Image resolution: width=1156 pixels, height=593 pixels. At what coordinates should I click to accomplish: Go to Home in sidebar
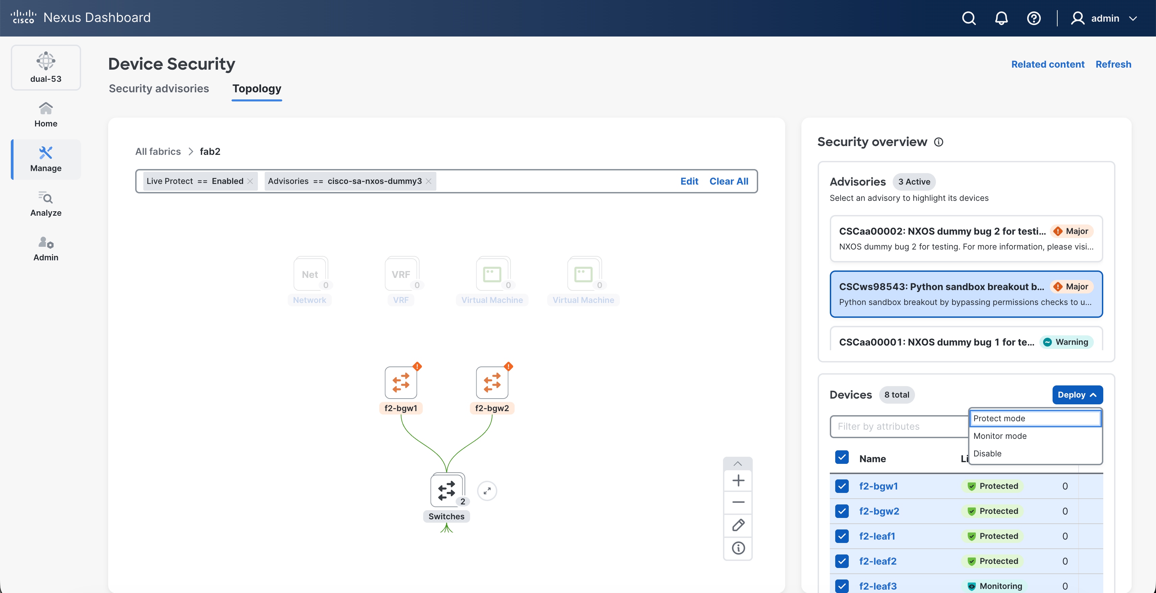click(x=46, y=115)
